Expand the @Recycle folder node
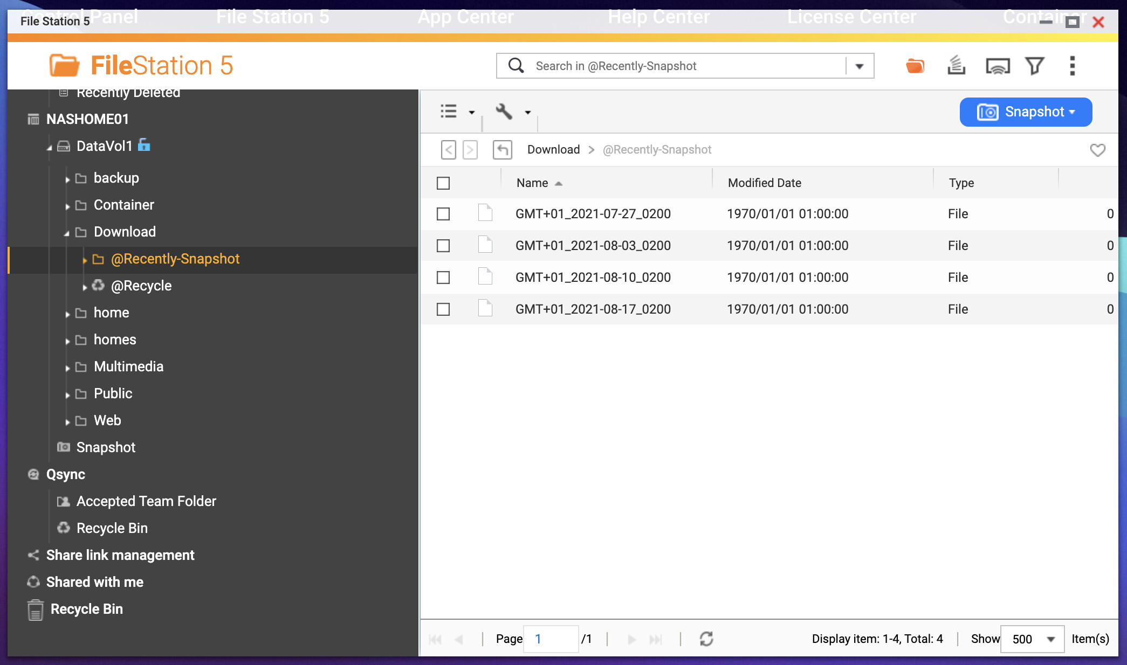Screen dimensions: 1127x665 coord(85,287)
